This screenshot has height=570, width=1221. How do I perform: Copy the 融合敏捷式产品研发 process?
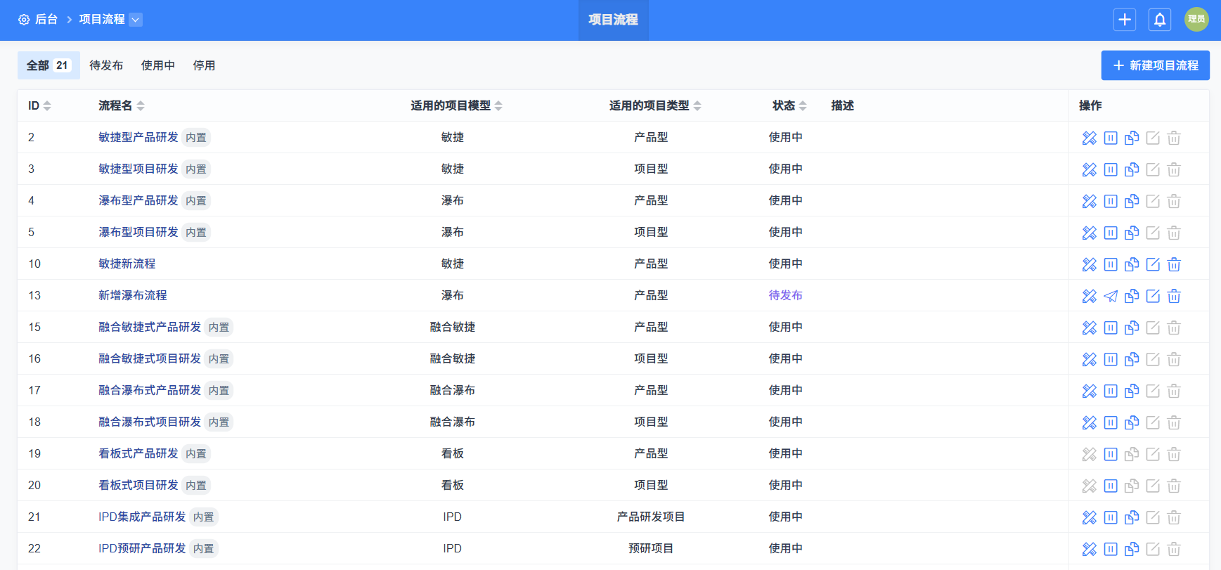(x=1131, y=328)
